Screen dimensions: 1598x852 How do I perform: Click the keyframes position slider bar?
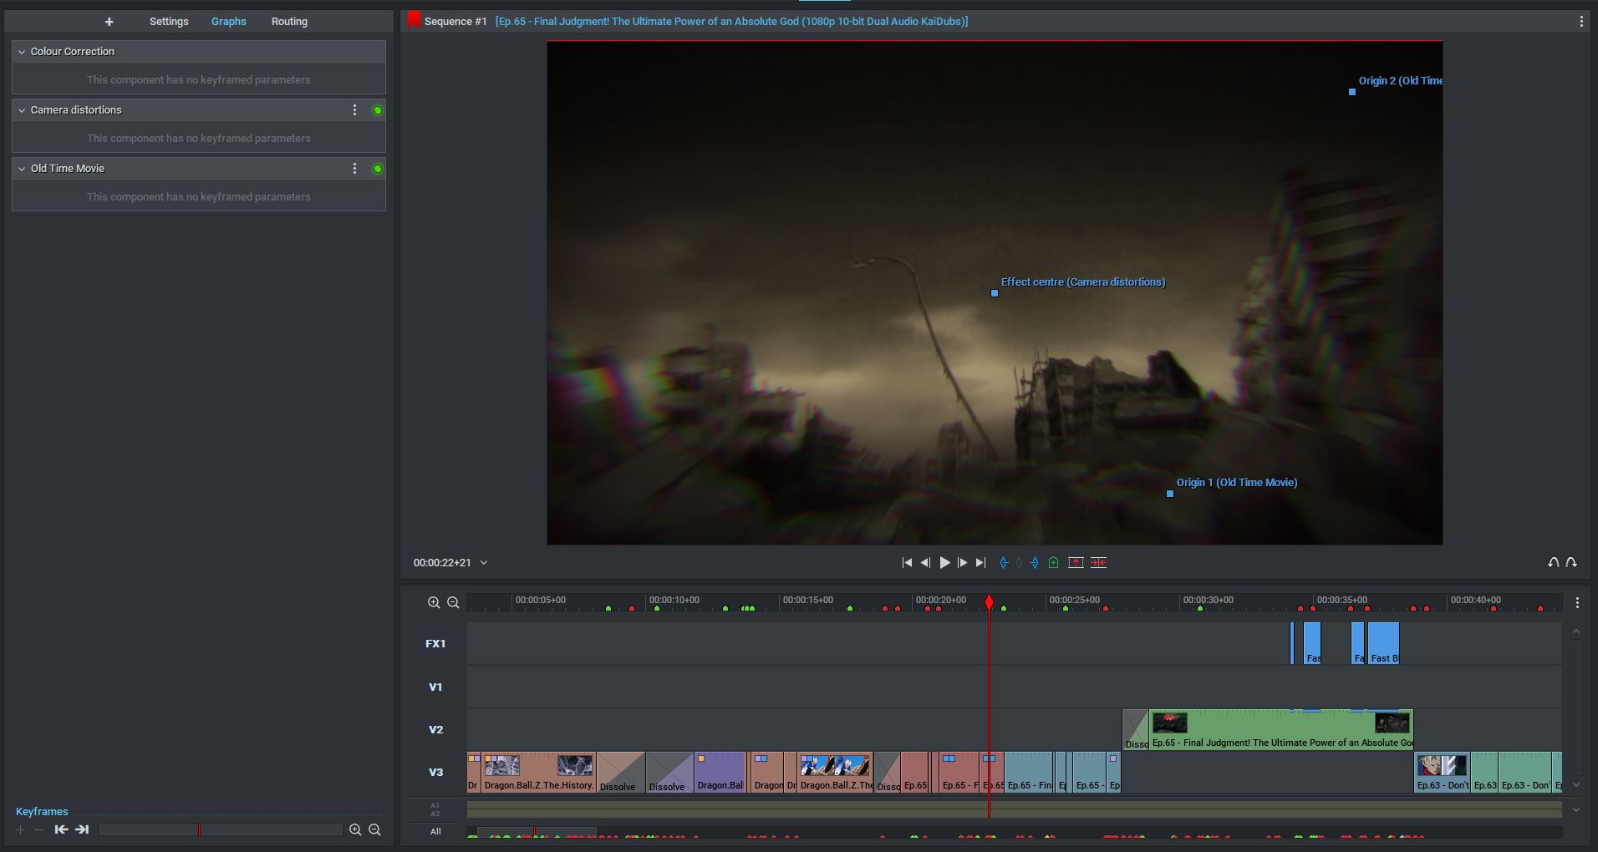tap(221, 829)
